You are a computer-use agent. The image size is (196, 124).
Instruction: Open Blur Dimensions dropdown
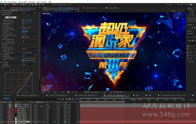[x=30, y=59]
